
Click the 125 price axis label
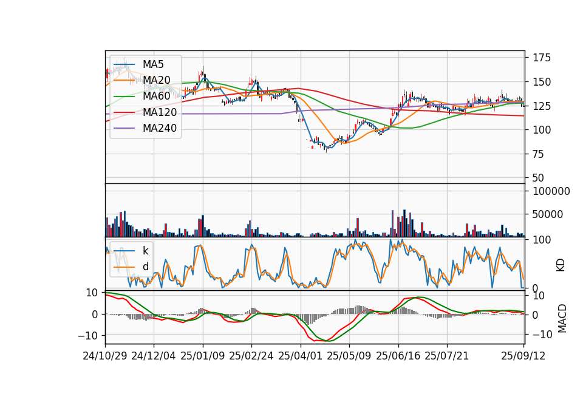point(542,106)
